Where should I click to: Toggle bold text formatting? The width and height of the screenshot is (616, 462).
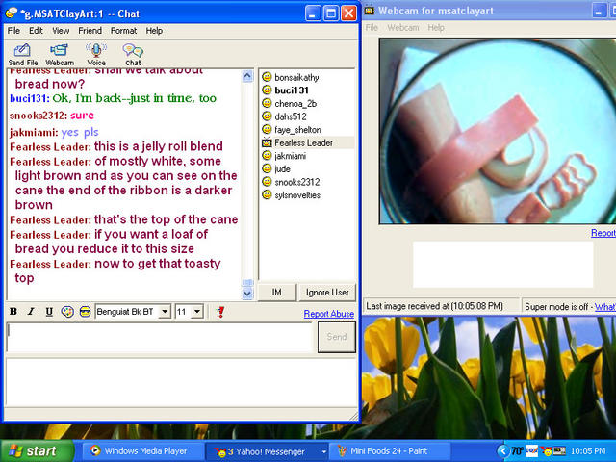tap(13, 312)
